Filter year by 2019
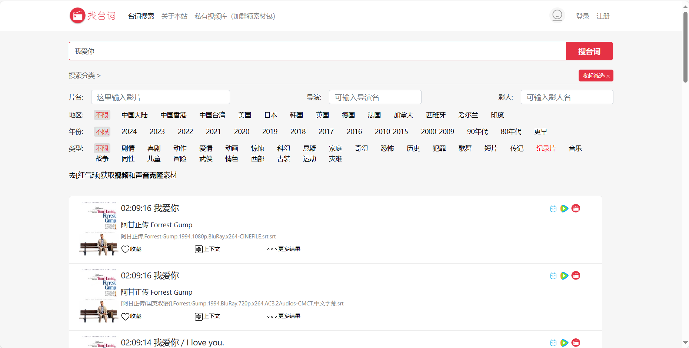 pos(270,132)
